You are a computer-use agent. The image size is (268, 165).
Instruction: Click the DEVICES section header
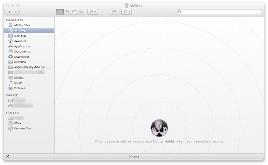click(x=13, y=113)
